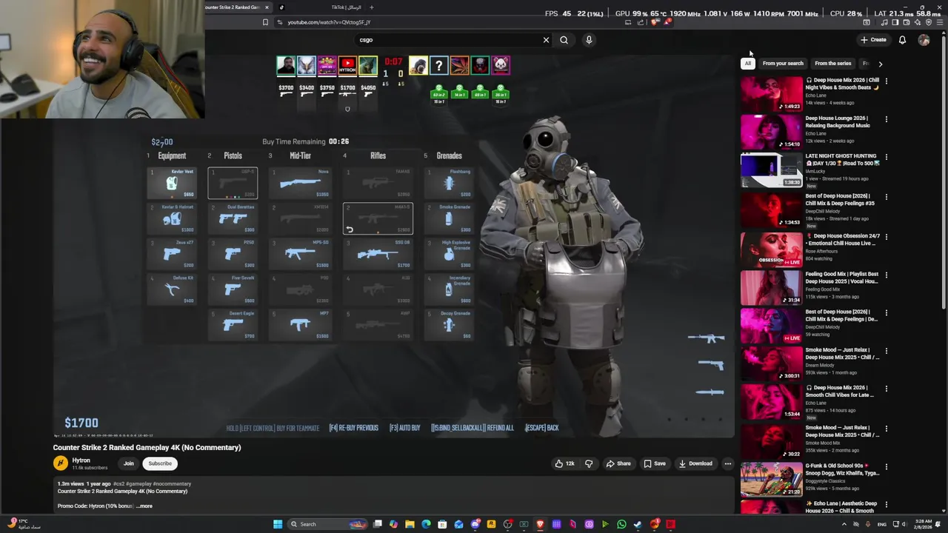Open Steam from the taskbar
The image size is (948, 533).
point(638,524)
